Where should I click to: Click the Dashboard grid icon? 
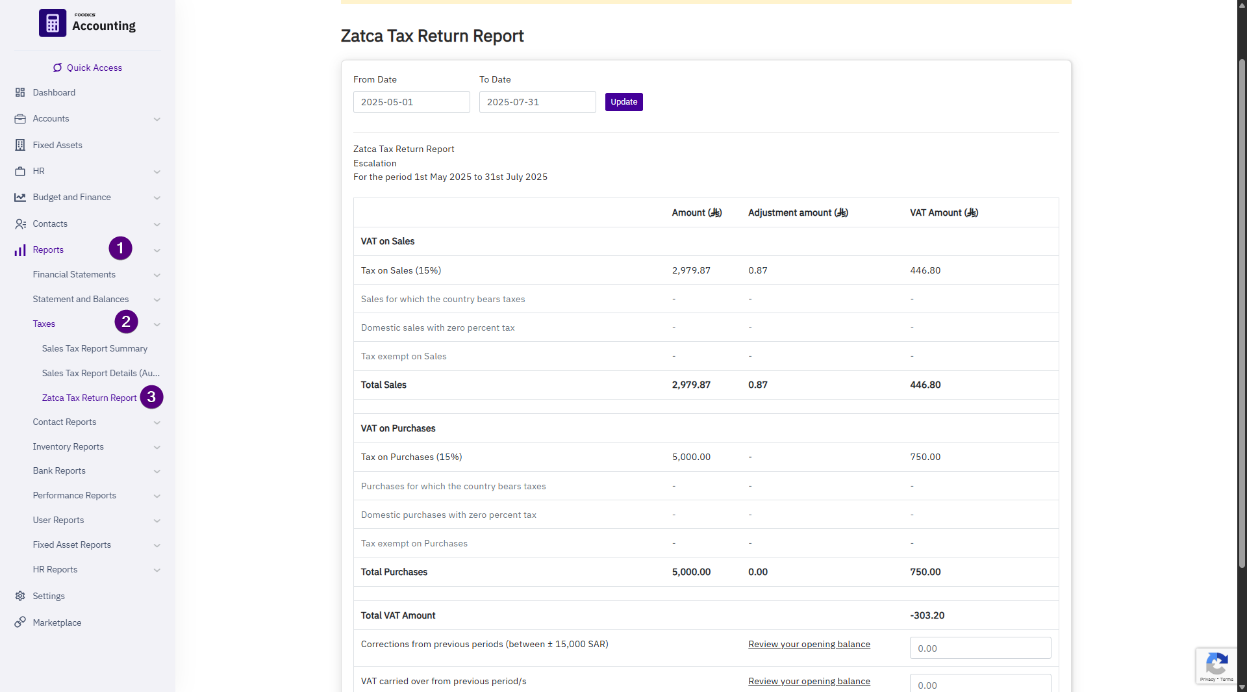tap(20, 92)
